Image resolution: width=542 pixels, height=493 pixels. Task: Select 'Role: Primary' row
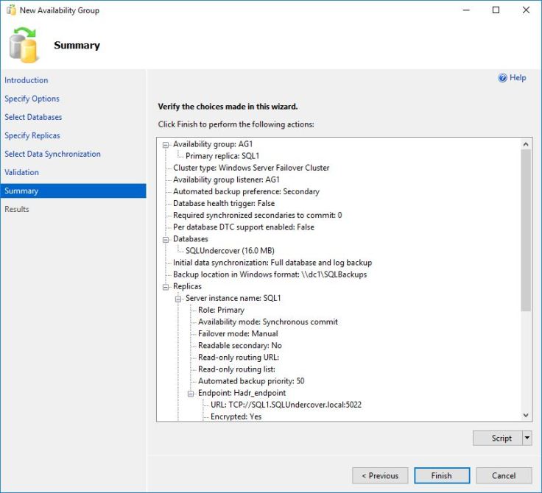(x=221, y=310)
